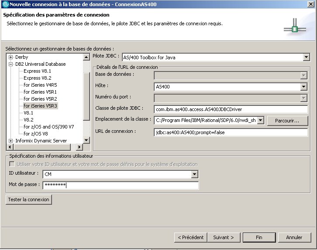Select DB2 Universal Database tree item
Image resolution: width=317 pixels, height=250 pixels.
pyautogui.click(x=41, y=64)
